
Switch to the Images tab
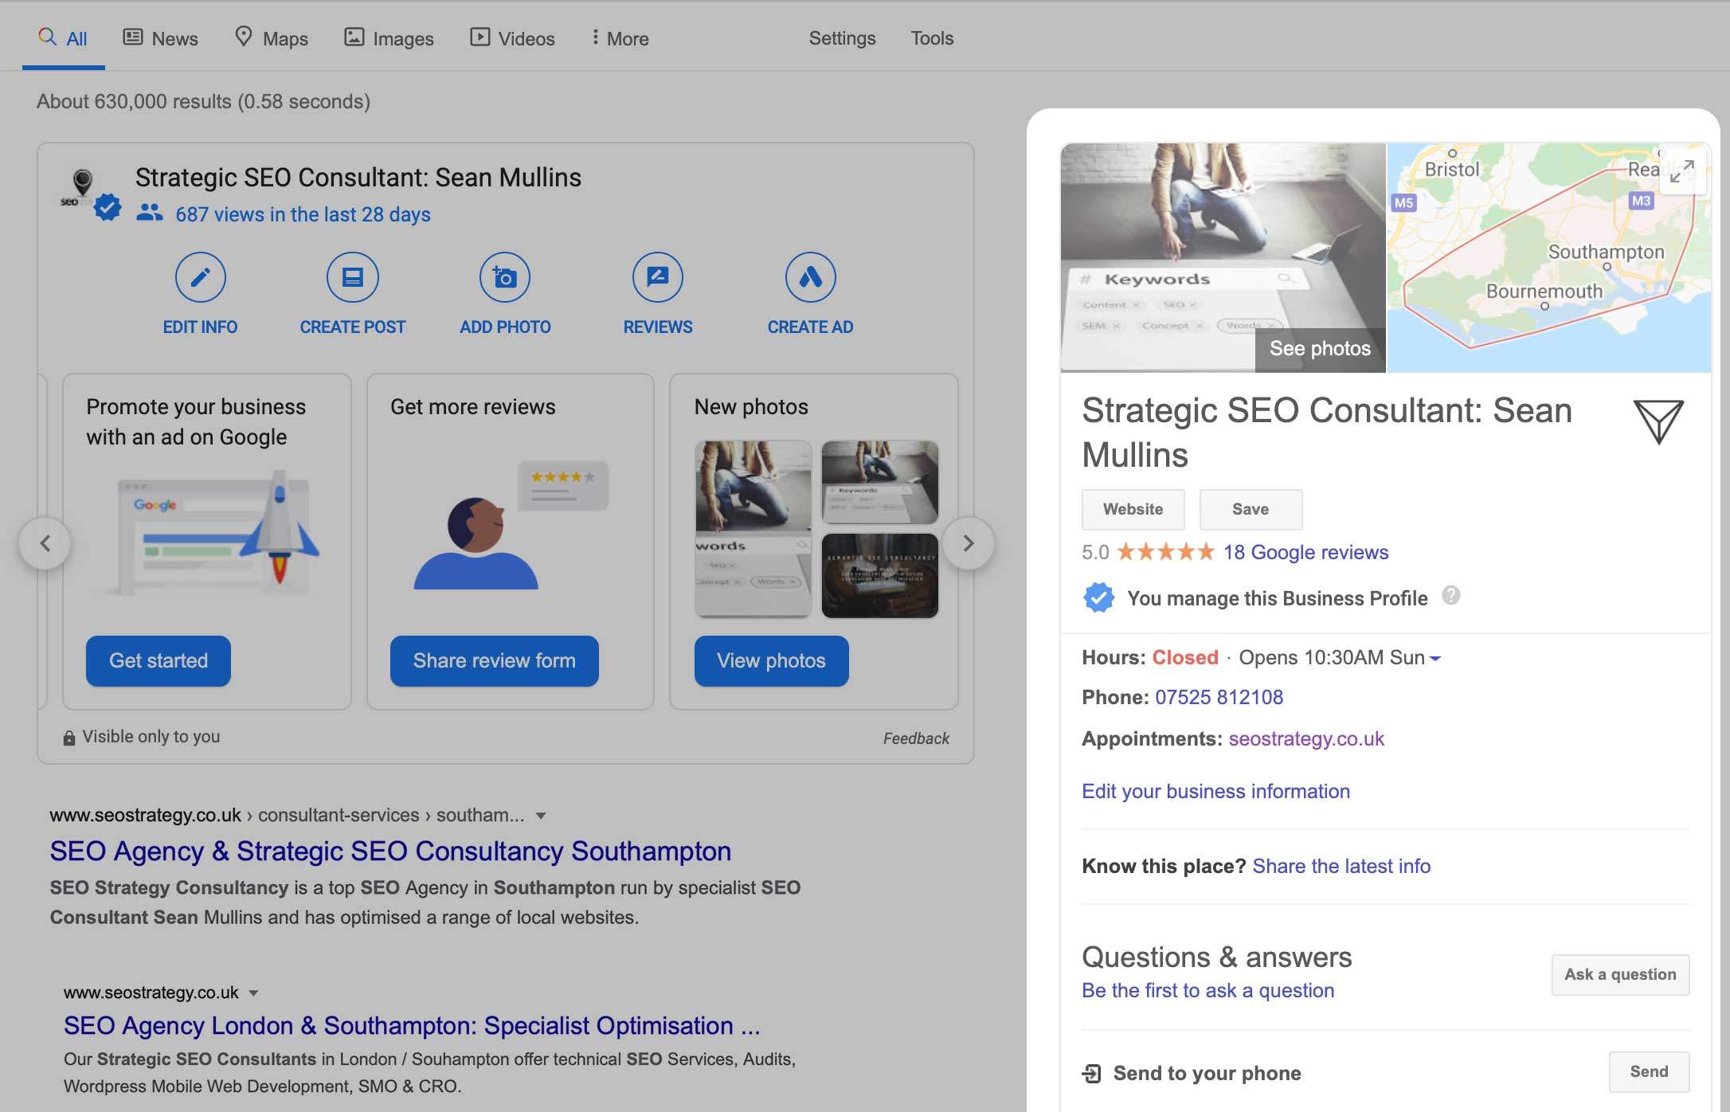point(389,37)
